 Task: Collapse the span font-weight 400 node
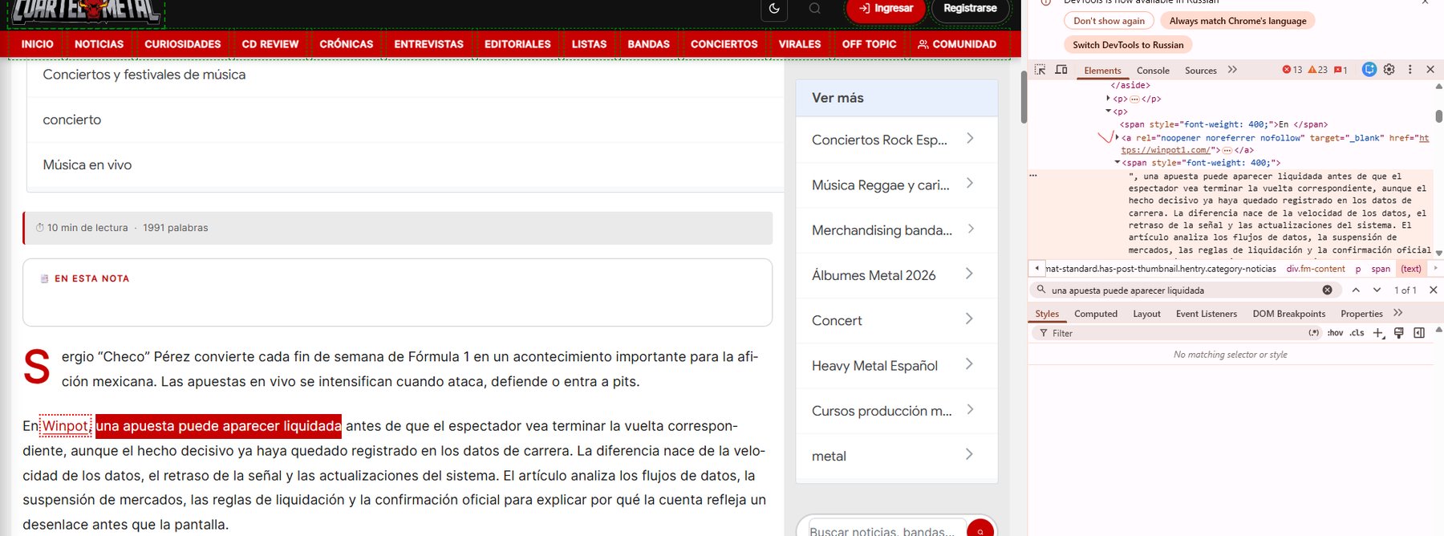point(1117,162)
